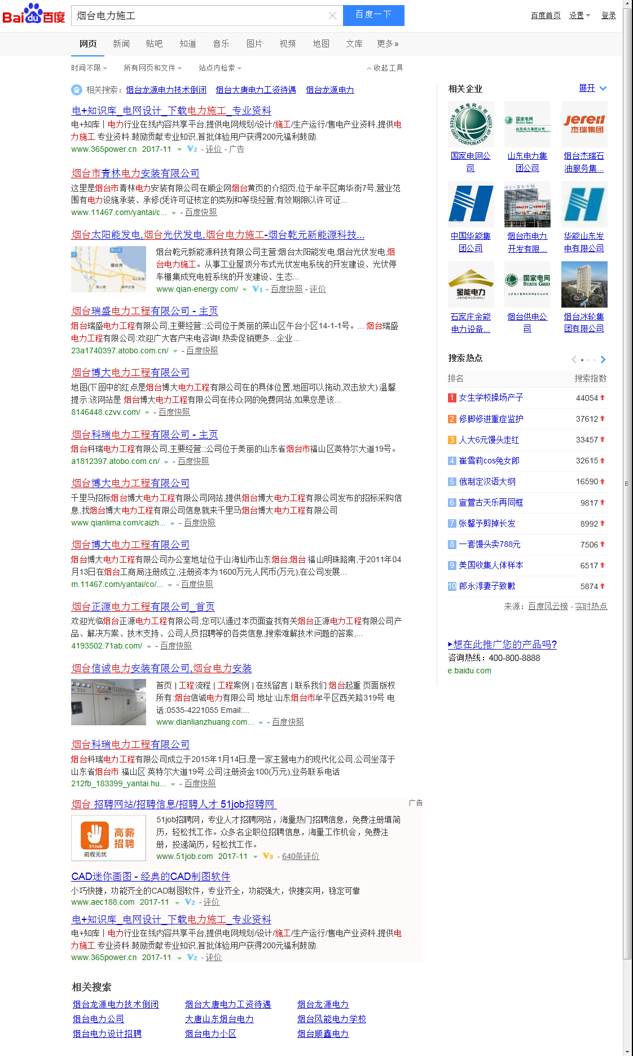Viewport: 633px width, 1056px height.
Task: Open the 烟台市青林电力安装有限公司 result
Action: (x=135, y=173)
